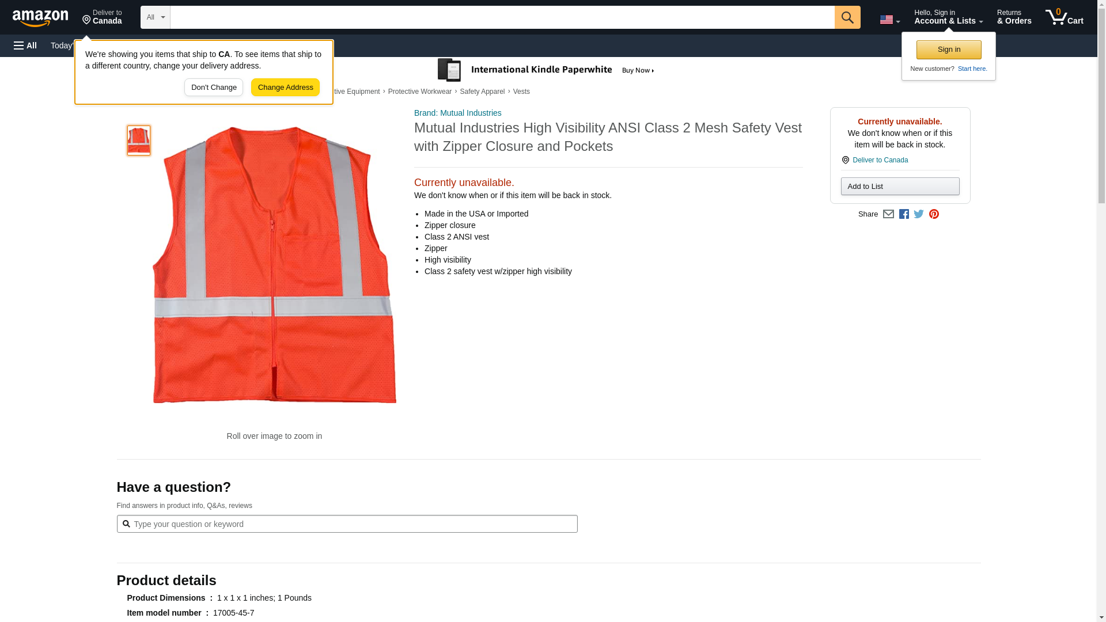Click the Don't Change button
The image size is (1106, 622).
[x=214, y=88]
